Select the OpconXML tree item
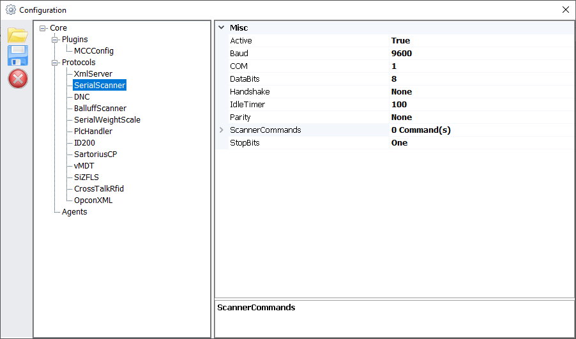The image size is (576, 339). coord(93,200)
